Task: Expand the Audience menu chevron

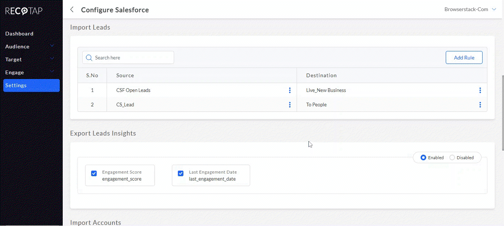Action: [x=52, y=46]
